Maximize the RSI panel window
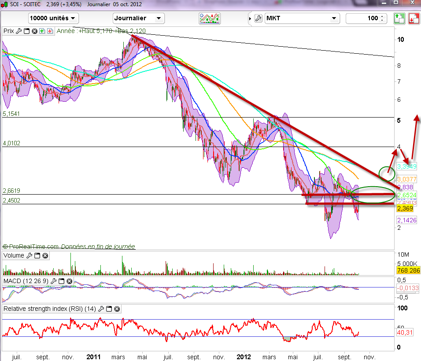 click(110, 309)
